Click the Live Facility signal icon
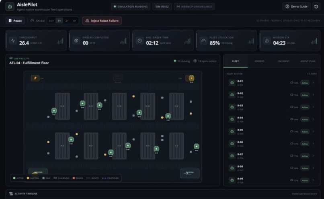The width and height of the screenshot is (324, 199). click(x=11, y=58)
